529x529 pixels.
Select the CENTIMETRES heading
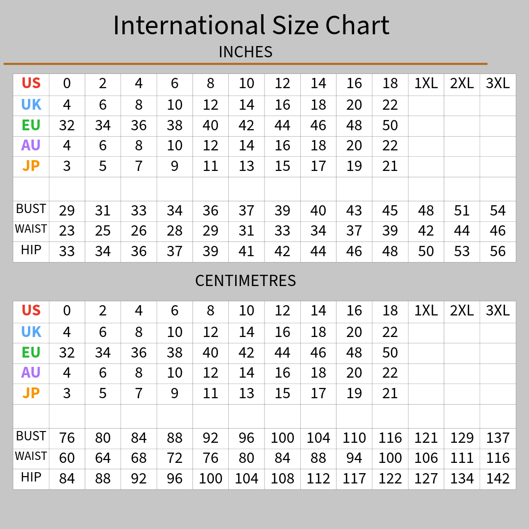pyautogui.click(x=245, y=281)
